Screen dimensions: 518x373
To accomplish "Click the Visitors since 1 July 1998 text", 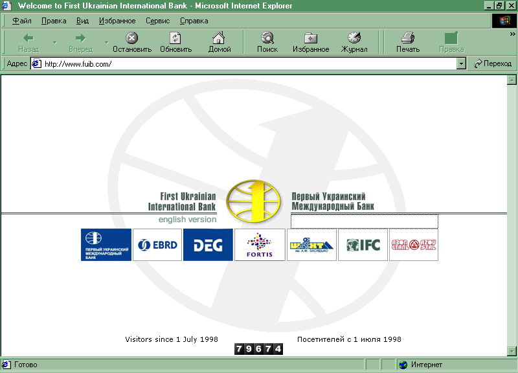I will pos(172,339).
